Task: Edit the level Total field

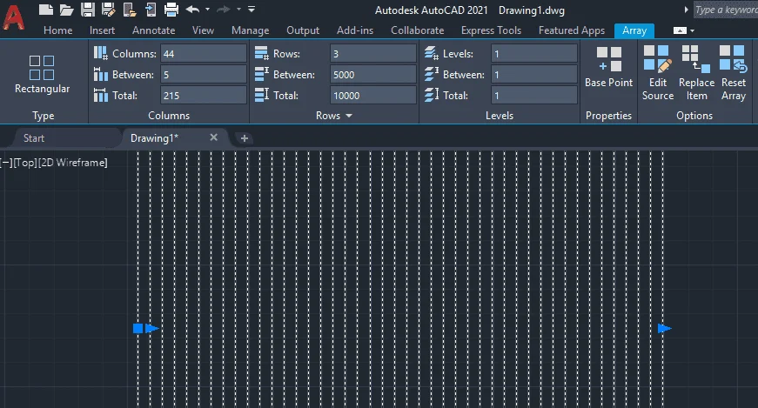Action: (533, 95)
